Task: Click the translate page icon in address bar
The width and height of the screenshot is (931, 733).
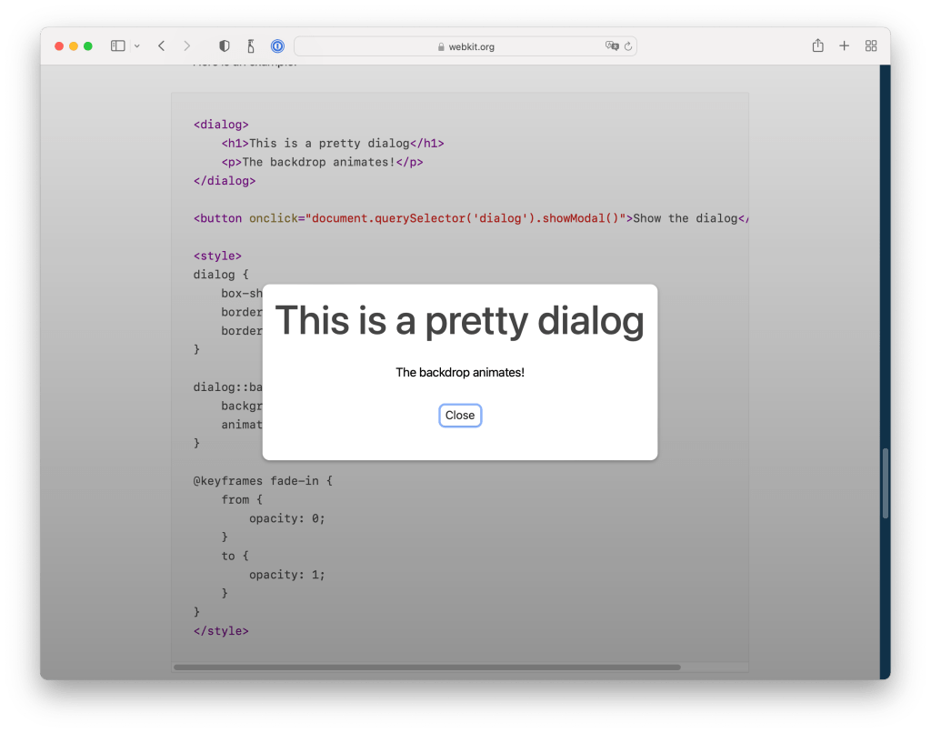Action: 612,45
